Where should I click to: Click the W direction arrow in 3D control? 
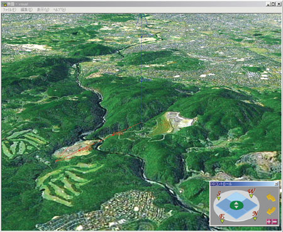[x=251, y=196]
